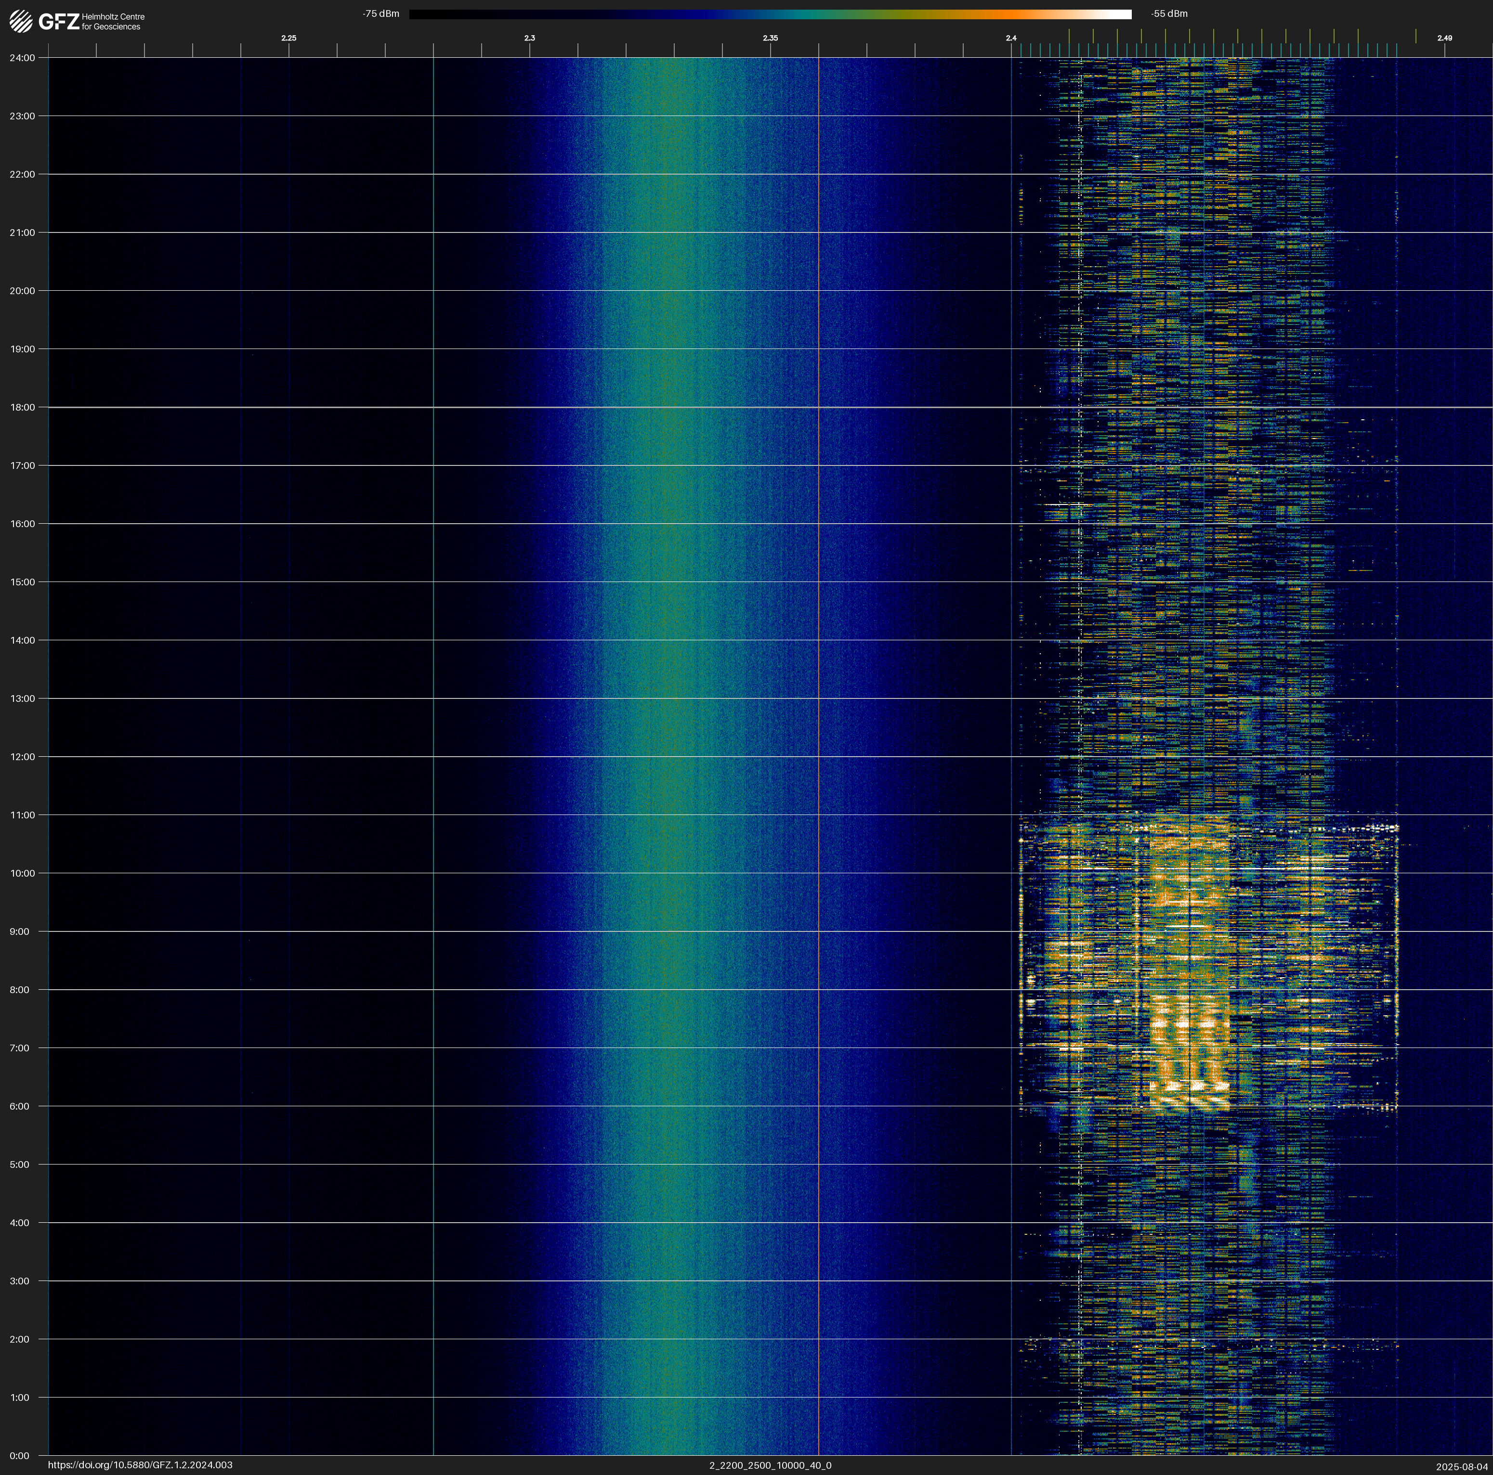Select the 2.25 frequency axis label
The image size is (1493, 1475).
click(x=288, y=38)
